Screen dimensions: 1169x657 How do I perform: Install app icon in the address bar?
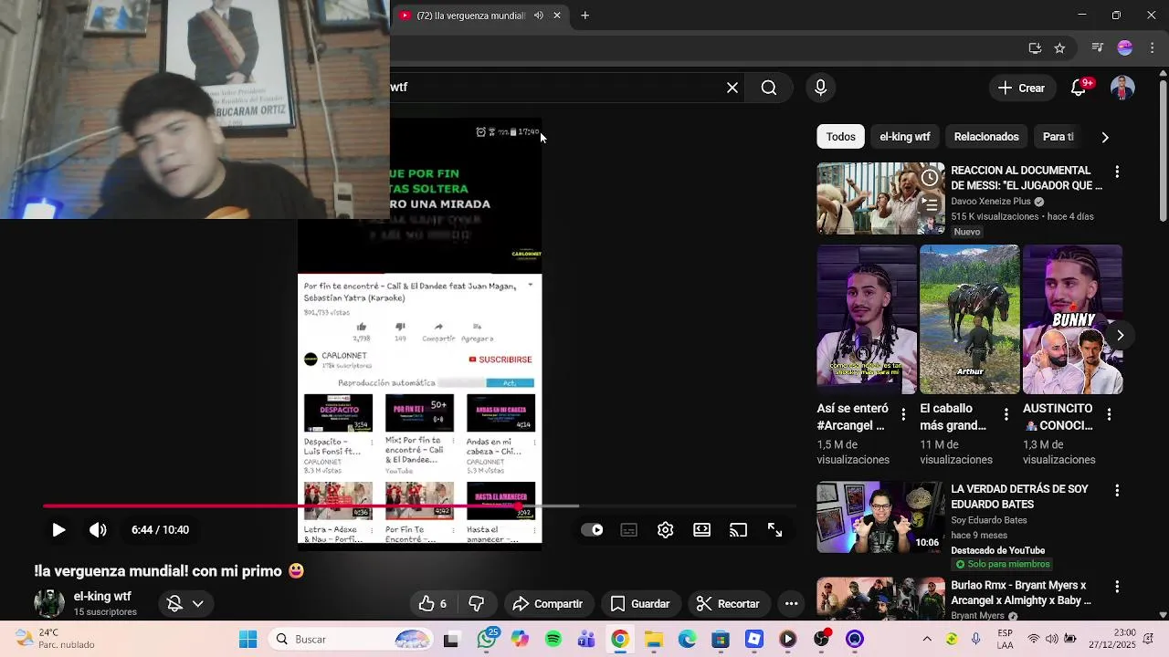[x=1035, y=48]
